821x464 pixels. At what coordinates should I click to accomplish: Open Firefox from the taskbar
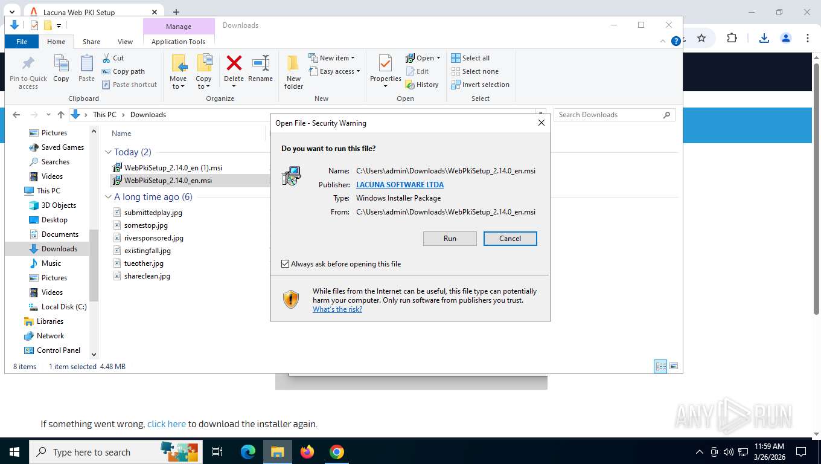tap(307, 452)
